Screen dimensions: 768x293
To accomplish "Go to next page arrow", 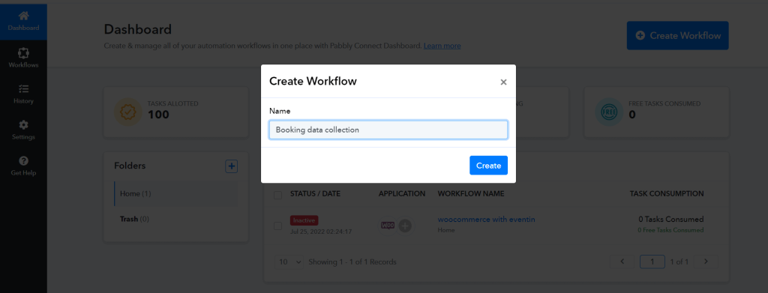I will point(706,262).
